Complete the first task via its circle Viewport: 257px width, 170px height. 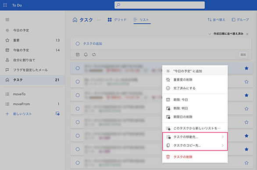(78, 68)
